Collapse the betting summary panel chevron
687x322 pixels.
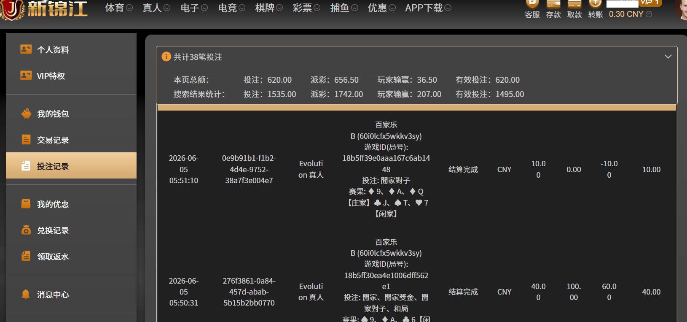pos(668,57)
